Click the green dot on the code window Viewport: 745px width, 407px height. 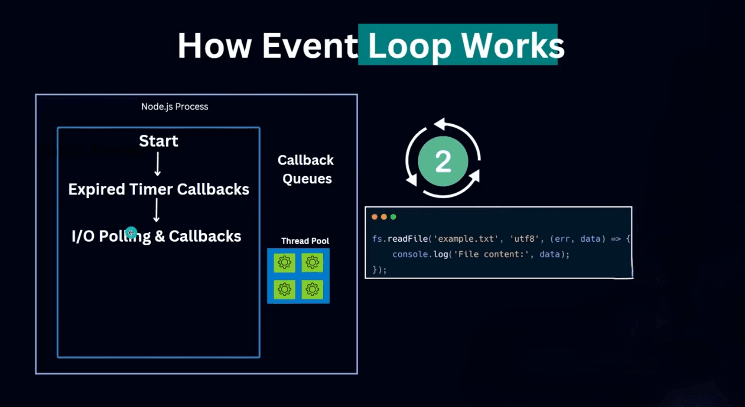[x=393, y=217]
